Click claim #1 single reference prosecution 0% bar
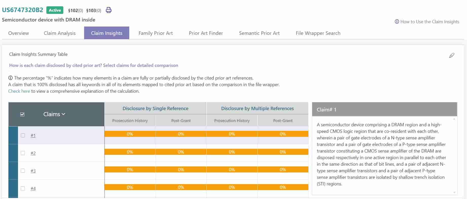This screenshot has width=467, height=199. coord(130,134)
